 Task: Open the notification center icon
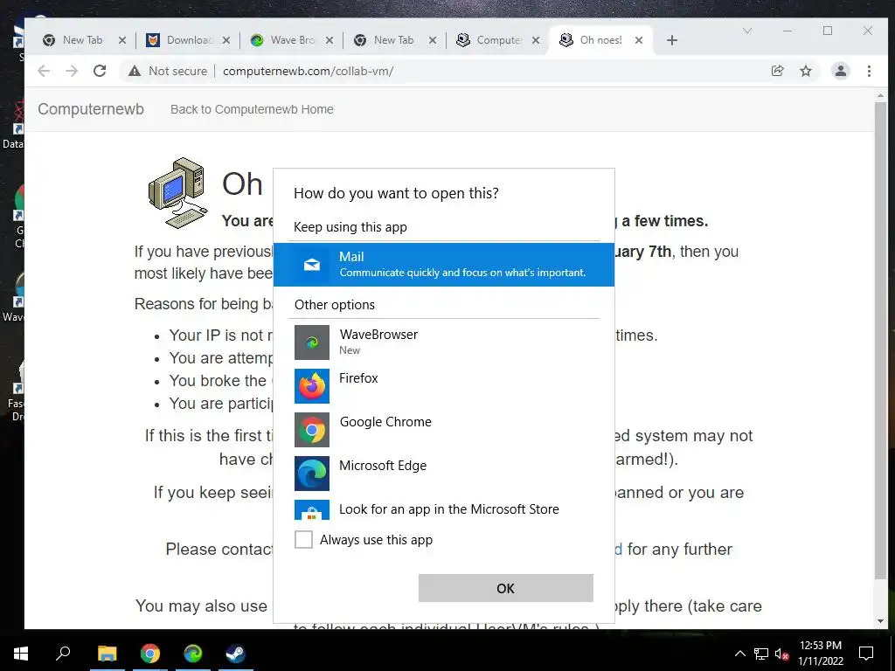(866, 653)
